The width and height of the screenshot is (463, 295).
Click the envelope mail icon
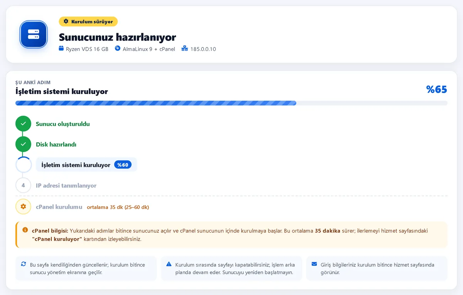coord(314,264)
